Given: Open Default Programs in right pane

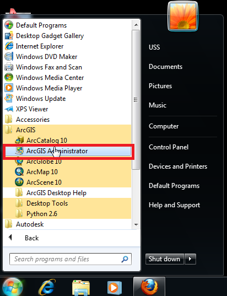Looking at the screenshot, I should click(x=174, y=186).
